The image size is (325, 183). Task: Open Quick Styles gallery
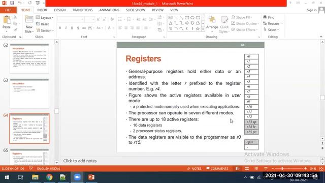(x=224, y=24)
